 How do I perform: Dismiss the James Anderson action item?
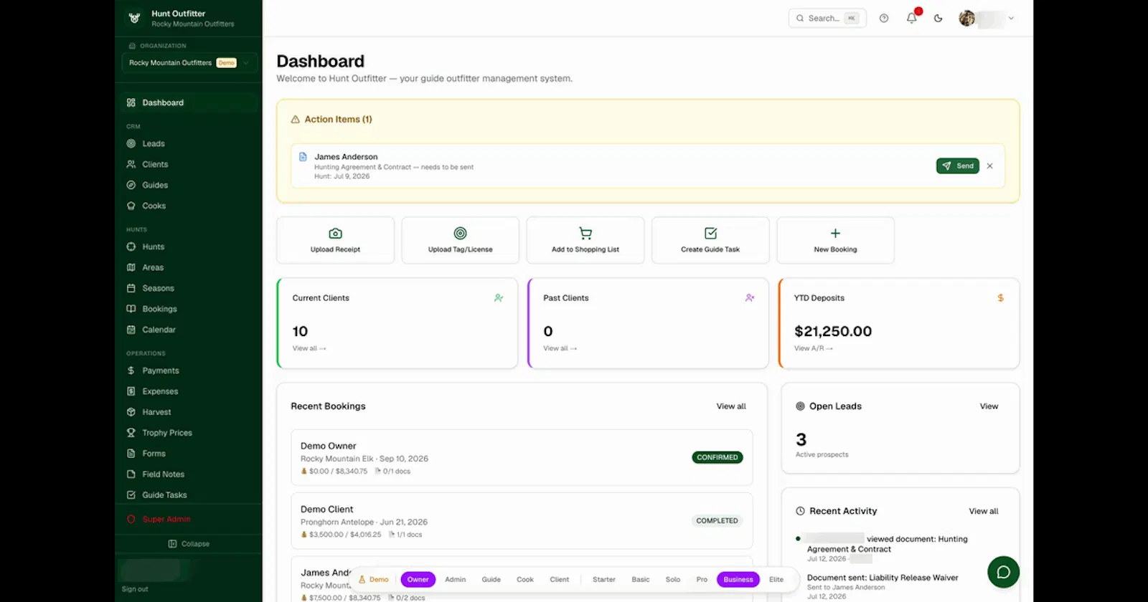990,166
